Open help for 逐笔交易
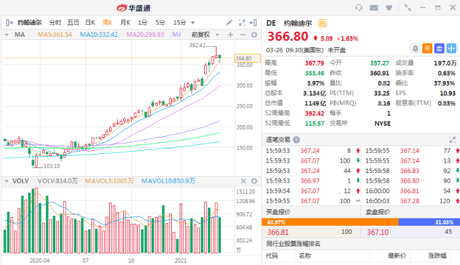This screenshot has height=265, width=460. [x=296, y=140]
